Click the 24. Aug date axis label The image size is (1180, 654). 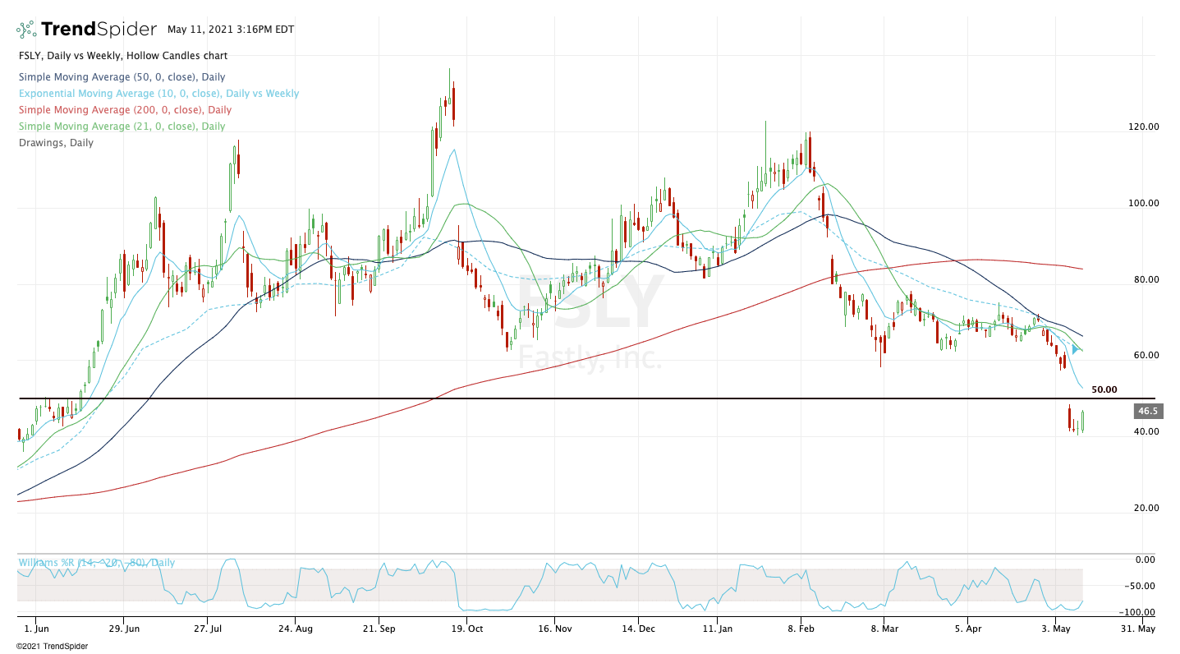coord(295,629)
